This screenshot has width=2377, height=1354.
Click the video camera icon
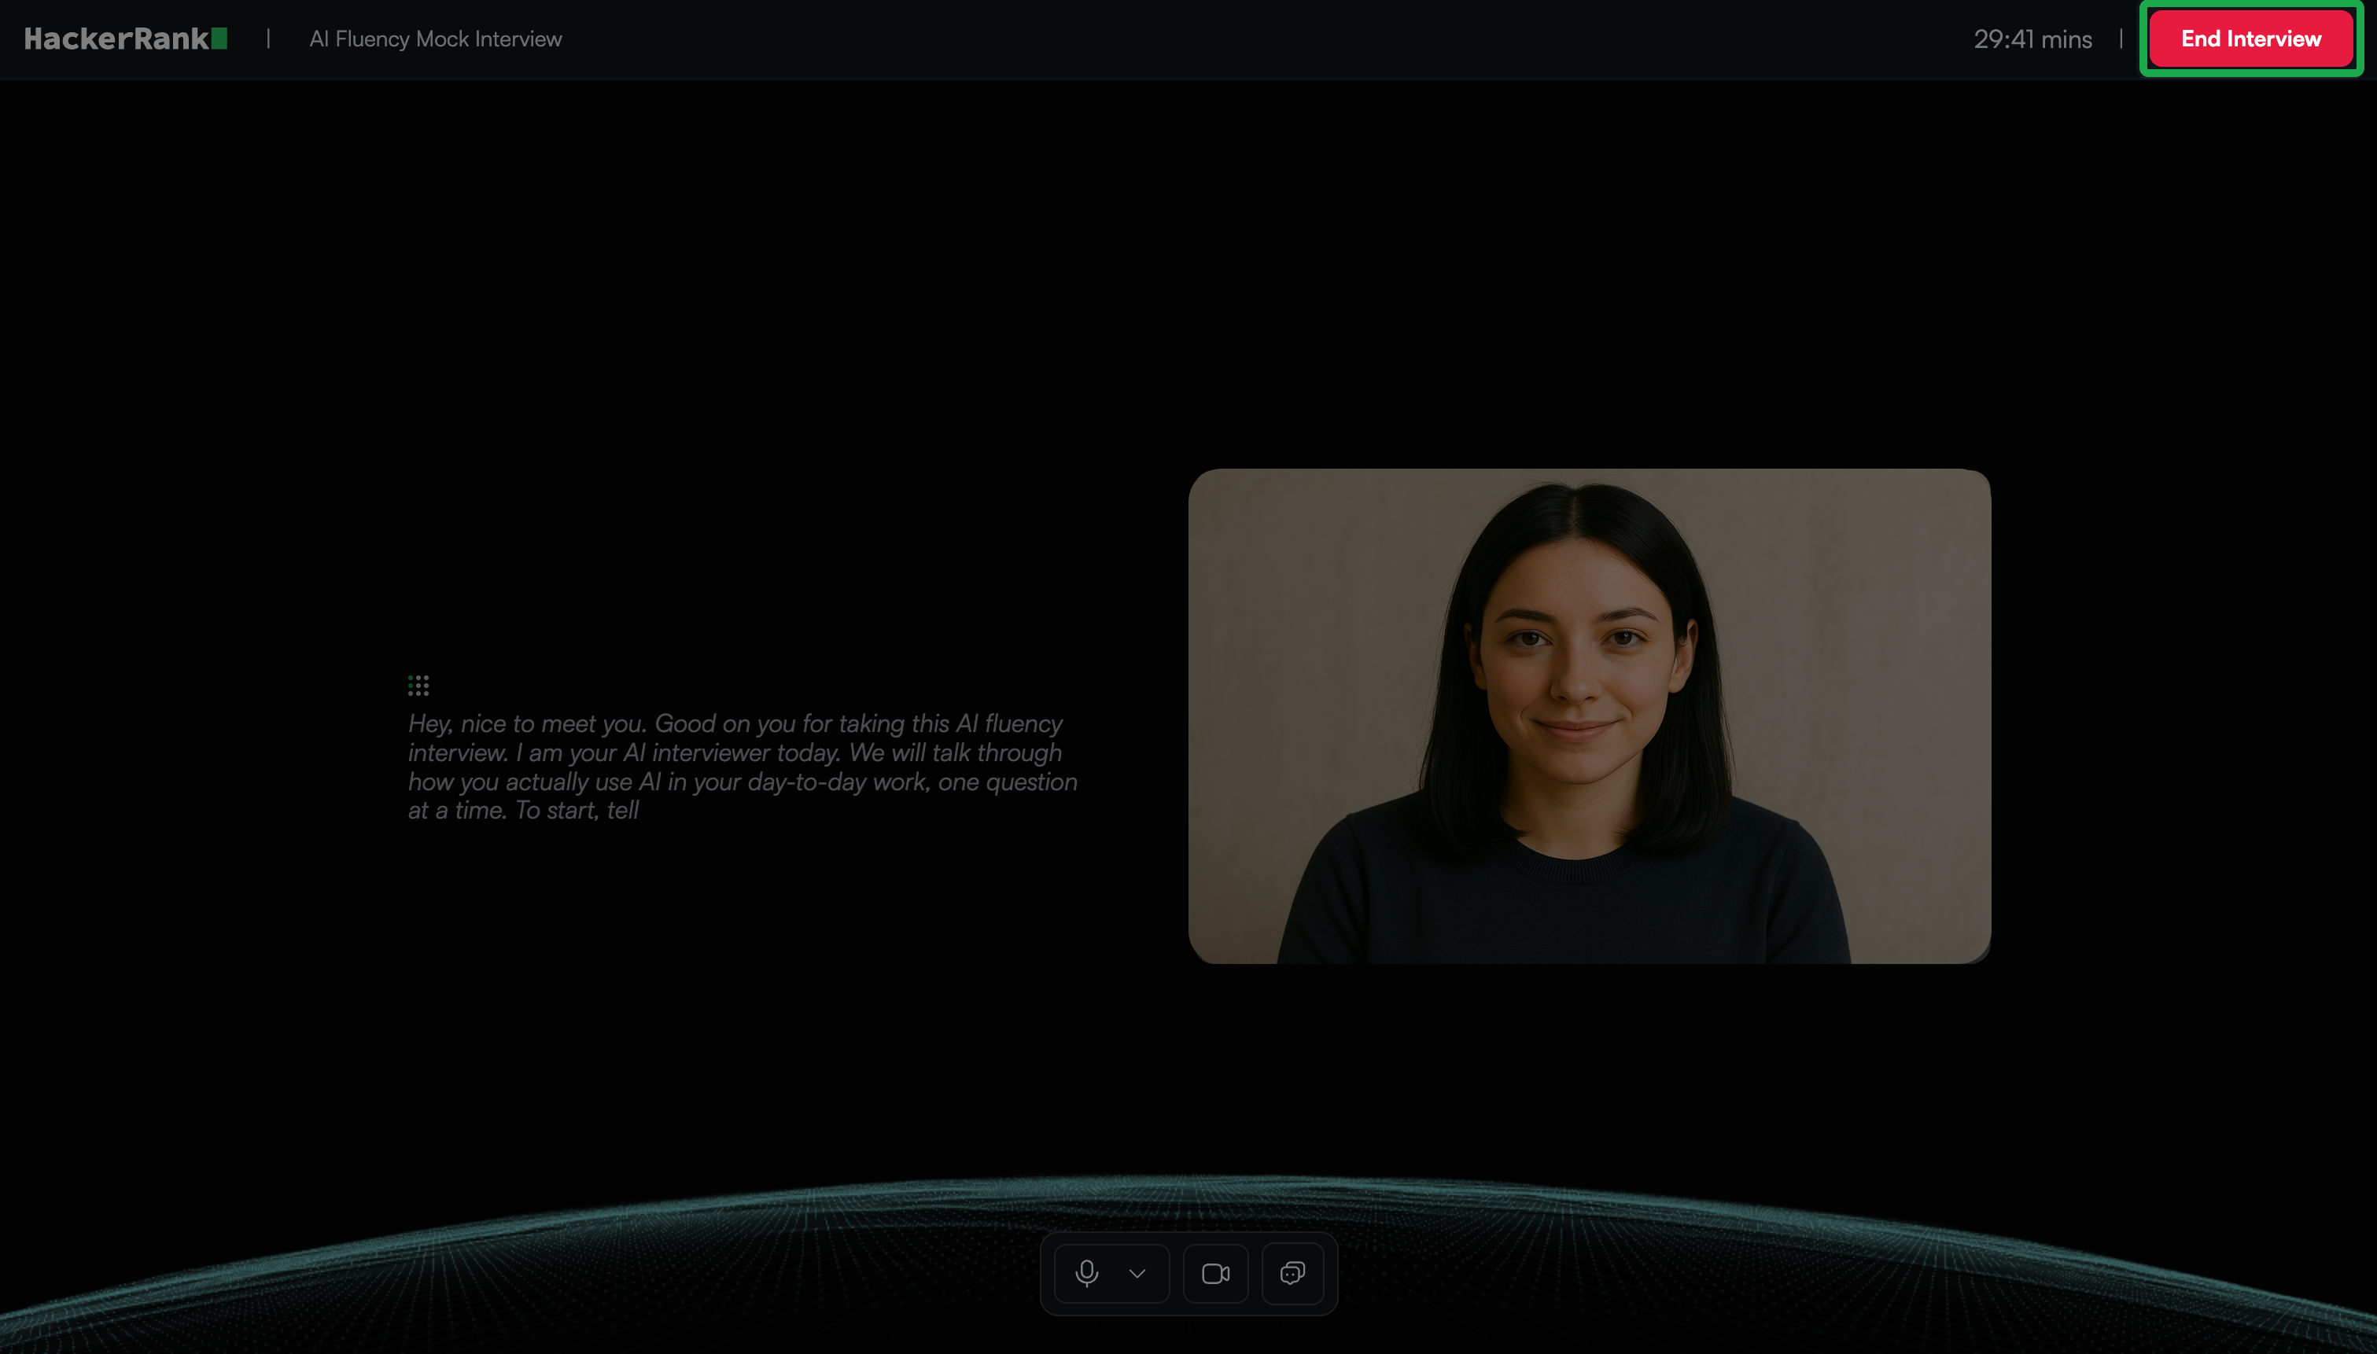click(1215, 1273)
